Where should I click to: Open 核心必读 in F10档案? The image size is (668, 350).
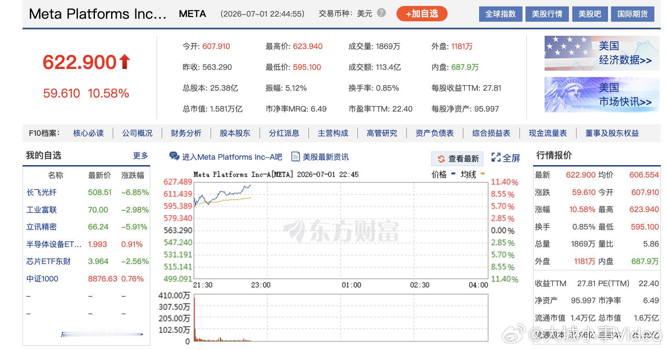point(88,133)
